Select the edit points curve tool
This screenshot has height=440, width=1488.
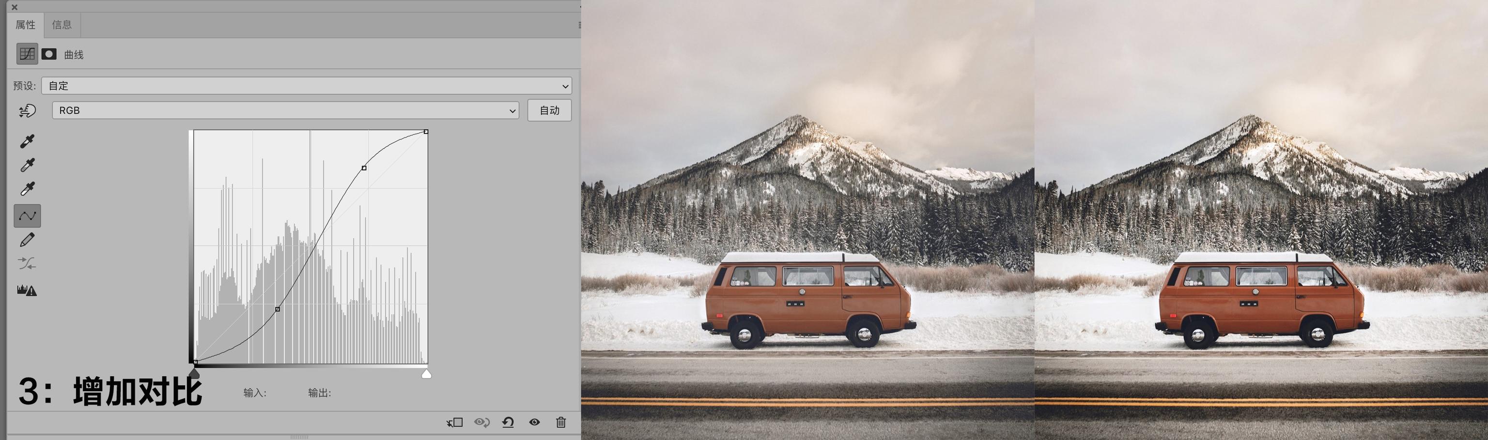pos(27,216)
